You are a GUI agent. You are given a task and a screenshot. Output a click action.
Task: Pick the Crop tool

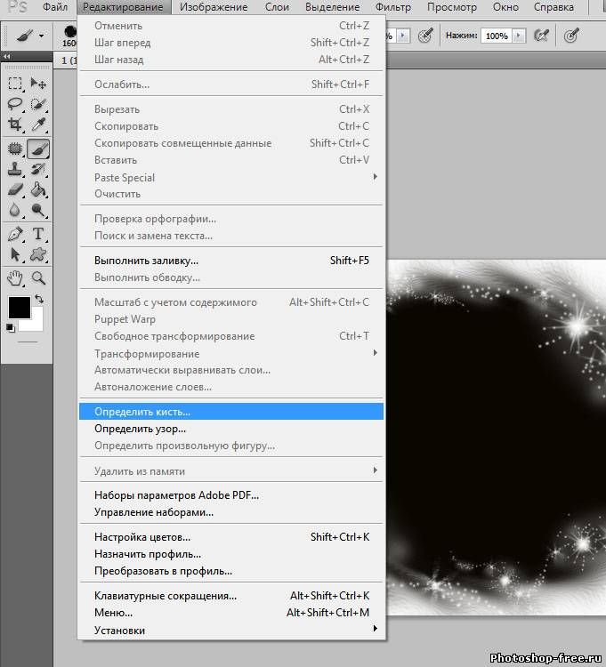tap(15, 125)
